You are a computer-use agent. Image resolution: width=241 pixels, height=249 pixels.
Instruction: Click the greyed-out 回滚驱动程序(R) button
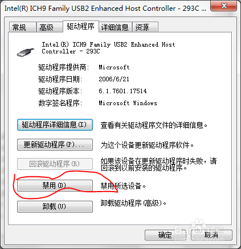coord(55,164)
